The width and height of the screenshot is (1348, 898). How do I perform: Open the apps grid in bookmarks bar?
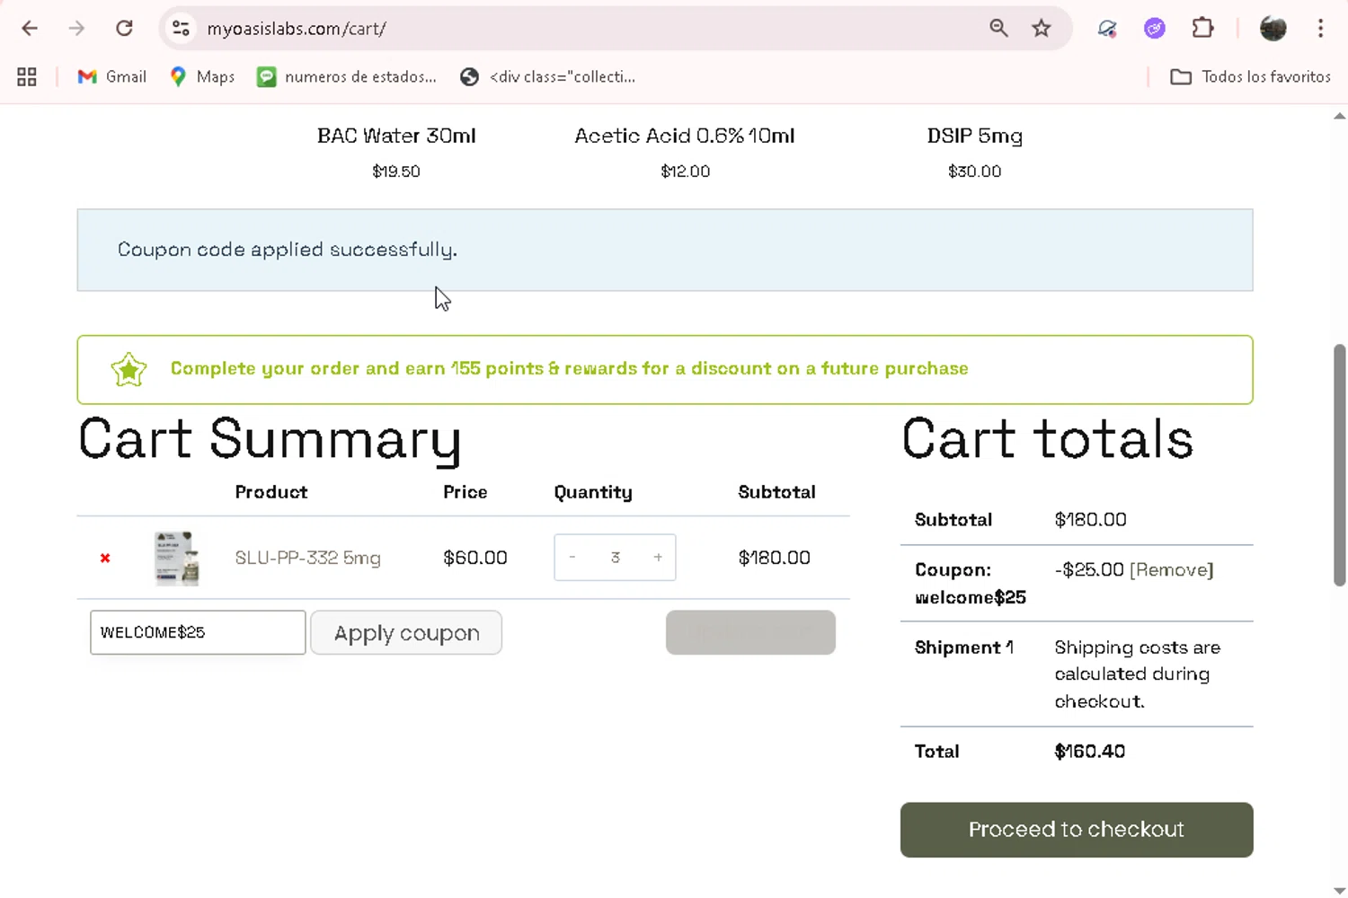(x=27, y=77)
